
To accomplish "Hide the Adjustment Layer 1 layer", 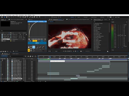I will tap(1, 62).
